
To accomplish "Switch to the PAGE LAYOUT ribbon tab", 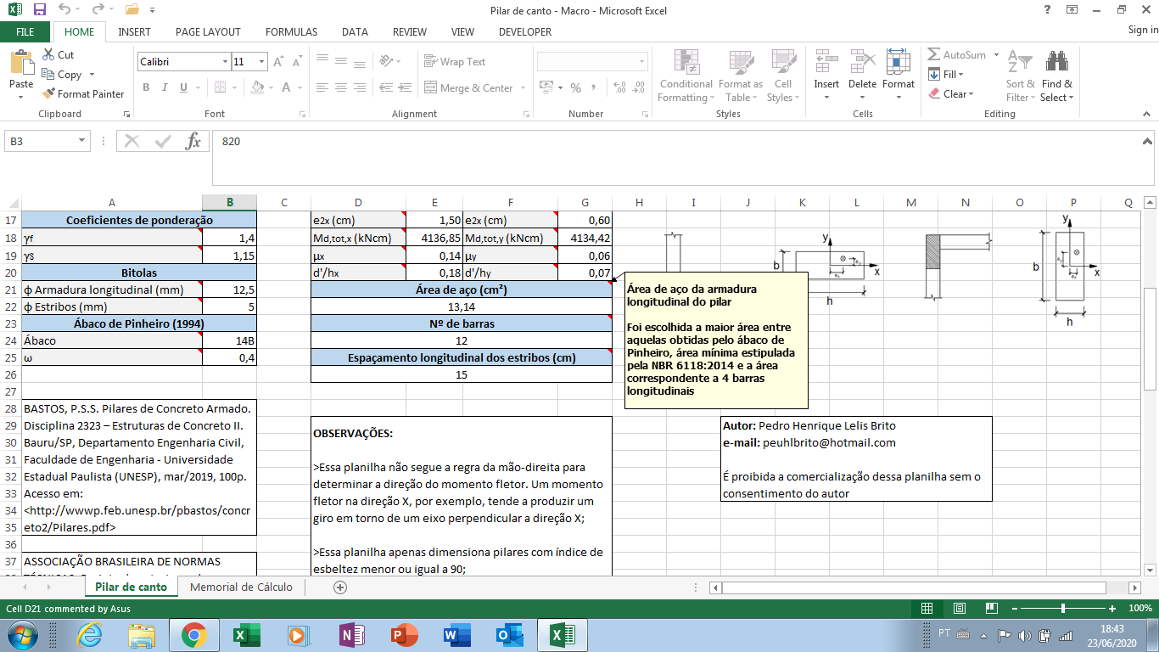I will pos(208,32).
